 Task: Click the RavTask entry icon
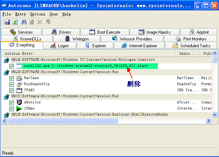19,78
